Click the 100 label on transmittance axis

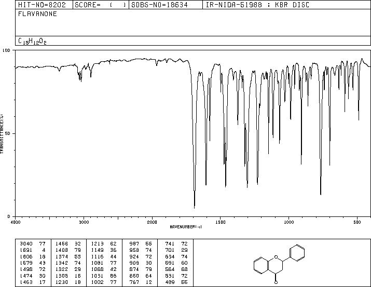point(6,50)
